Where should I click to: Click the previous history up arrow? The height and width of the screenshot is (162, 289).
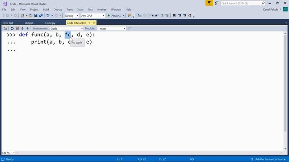click(x=23, y=28)
